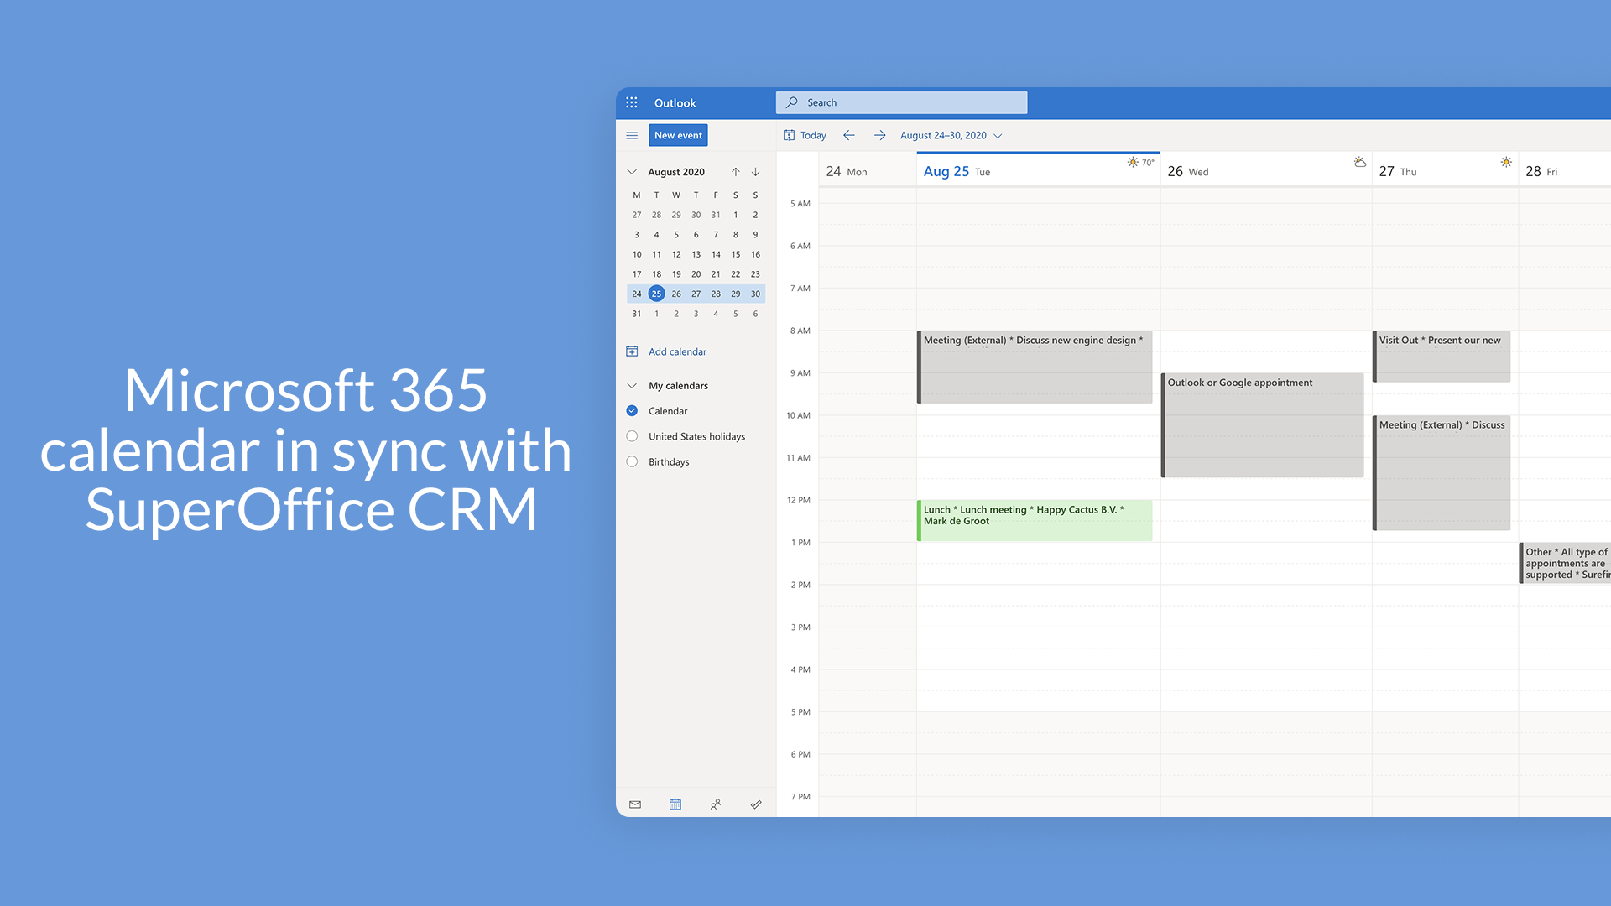The width and height of the screenshot is (1611, 906).
Task: Go to previous week arrow
Action: point(849,135)
